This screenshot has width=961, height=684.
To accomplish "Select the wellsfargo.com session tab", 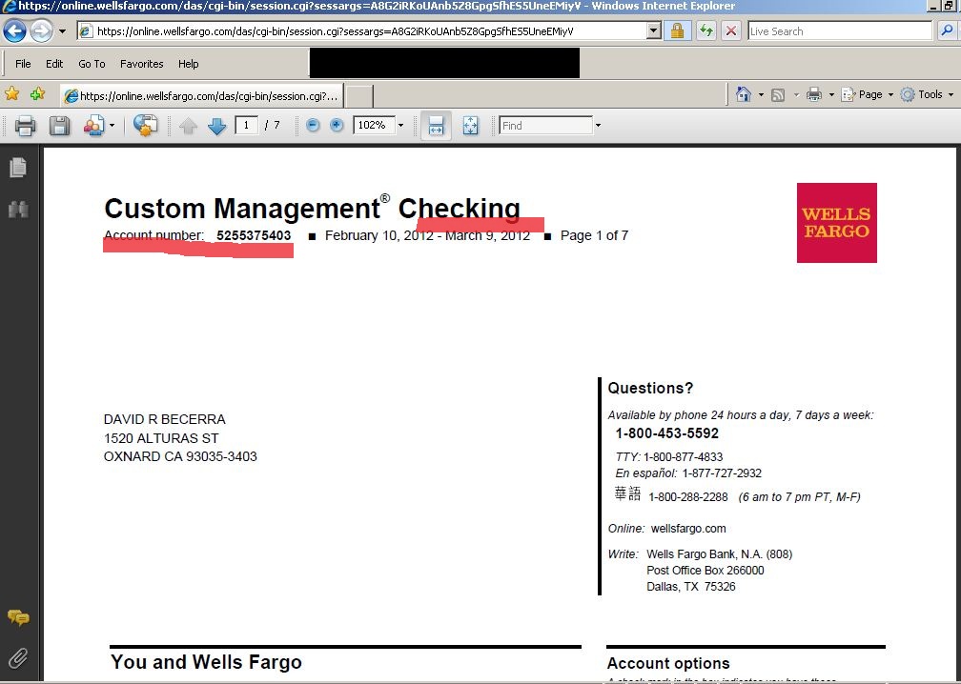I will tap(202, 96).
